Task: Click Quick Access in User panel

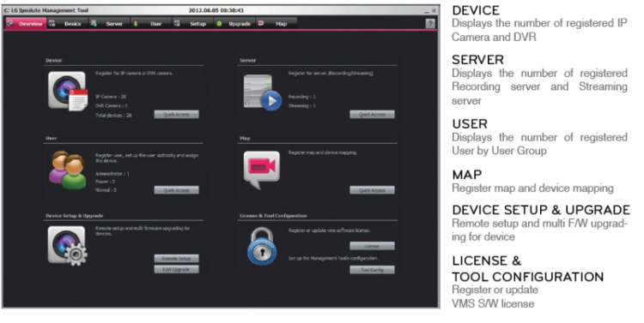Action: coord(177,190)
